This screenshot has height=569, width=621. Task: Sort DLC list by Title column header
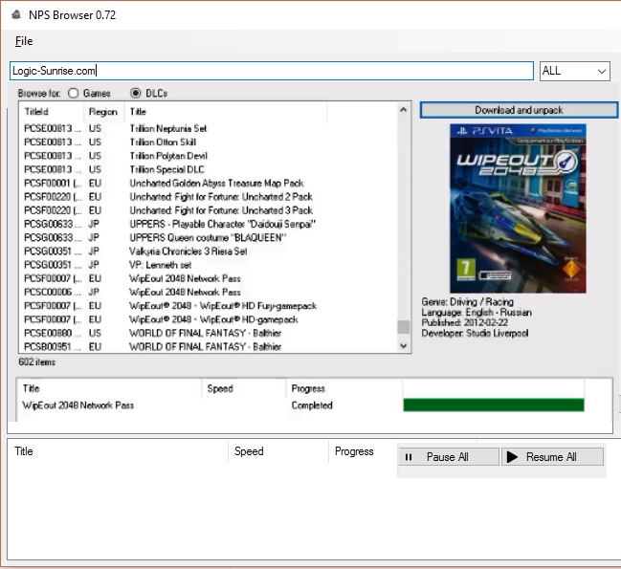[x=226, y=112]
